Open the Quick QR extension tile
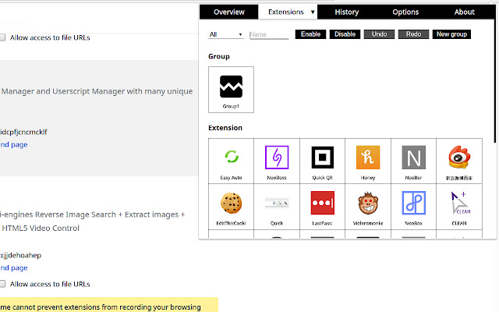Screen dimensions: 499x312 (x=323, y=158)
